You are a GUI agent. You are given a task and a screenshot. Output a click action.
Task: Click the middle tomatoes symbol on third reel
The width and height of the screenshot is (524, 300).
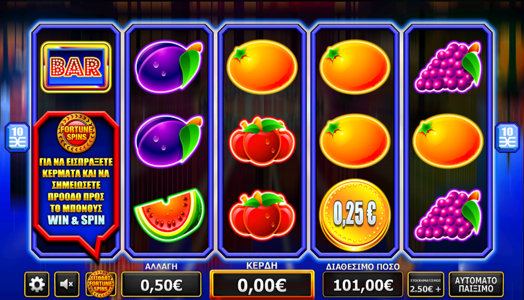[262, 141]
